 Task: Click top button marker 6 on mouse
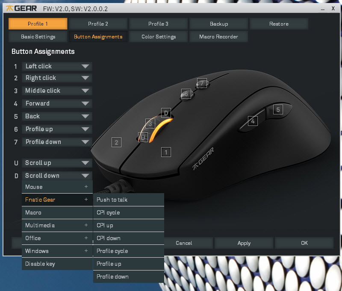186,94
